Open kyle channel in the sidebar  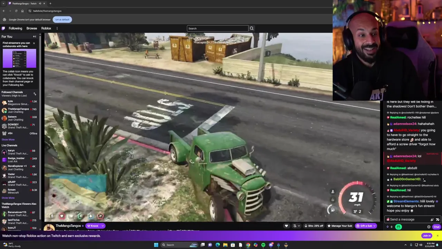click(x=19, y=102)
